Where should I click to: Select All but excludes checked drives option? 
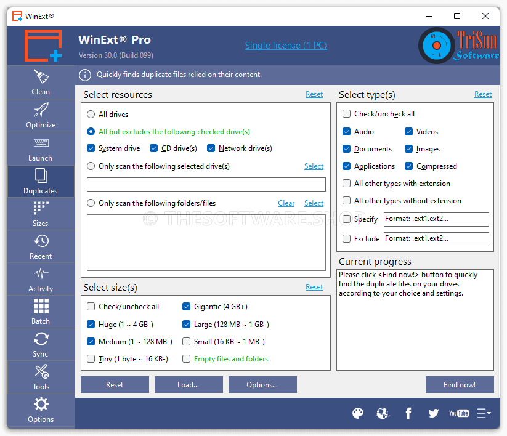pos(91,132)
